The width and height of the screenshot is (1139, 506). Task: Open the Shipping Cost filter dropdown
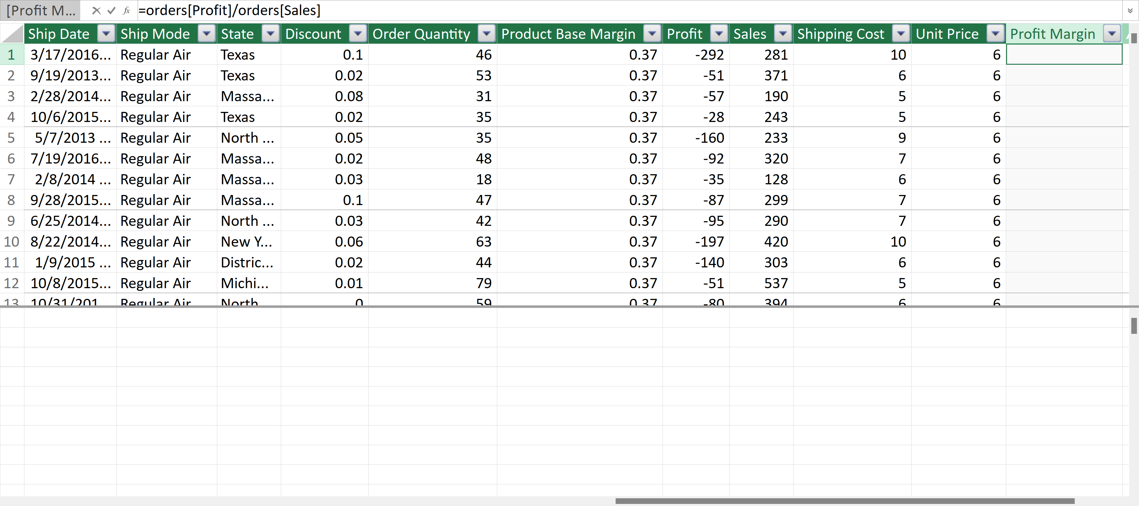coord(901,34)
